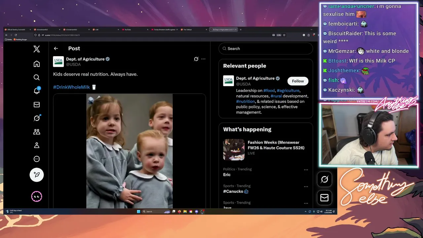Click the taskbar clock and date

tap(328, 211)
